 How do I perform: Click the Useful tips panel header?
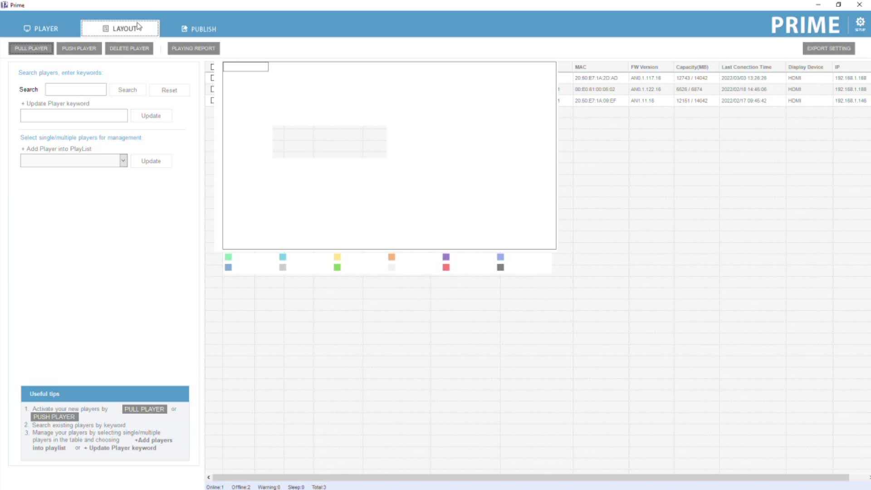pyautogui.click(x=105, y=394)
